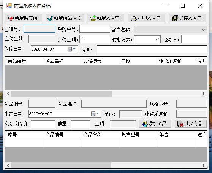Click the 新增入库单 folder icon
The width and height of the screenshot is (212, 173).
click(x=93, y=18)
